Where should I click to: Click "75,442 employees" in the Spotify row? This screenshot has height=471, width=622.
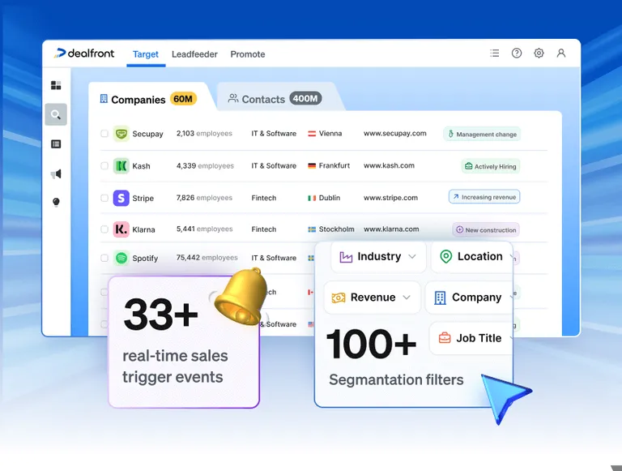tap(207, 258)
